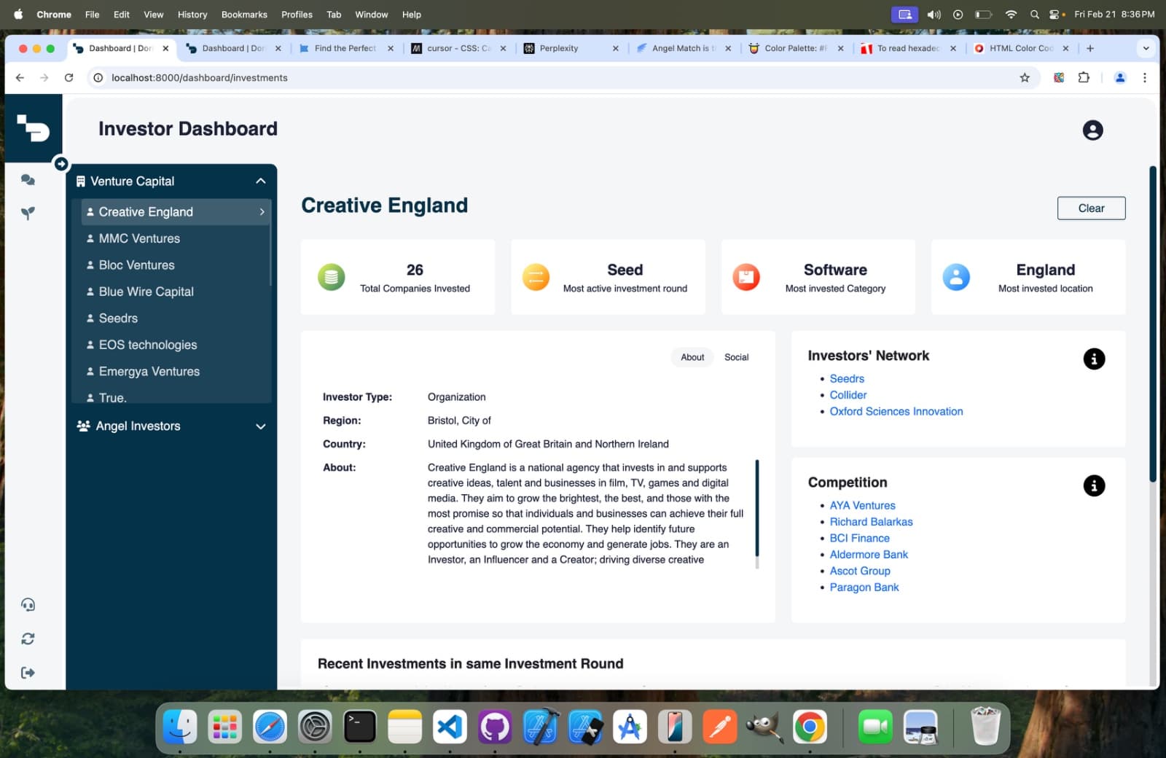Click the refresh sync sidebar icon
The height and width of the screenshot is (758, 1166).
[x=28, y=639]
